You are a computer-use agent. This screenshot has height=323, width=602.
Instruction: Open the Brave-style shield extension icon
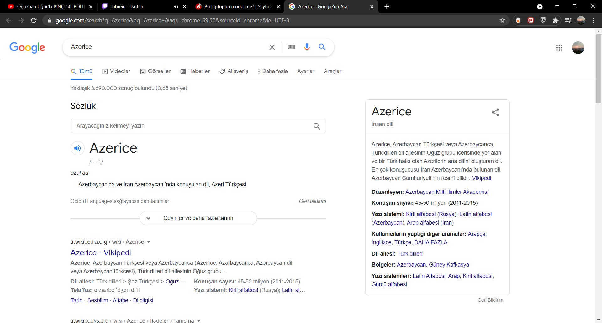pos(543,20)
